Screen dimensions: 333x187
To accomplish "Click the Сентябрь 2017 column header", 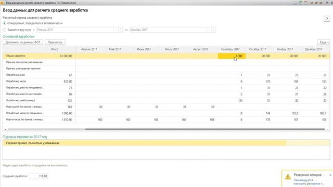I will (x=232, y=49).
